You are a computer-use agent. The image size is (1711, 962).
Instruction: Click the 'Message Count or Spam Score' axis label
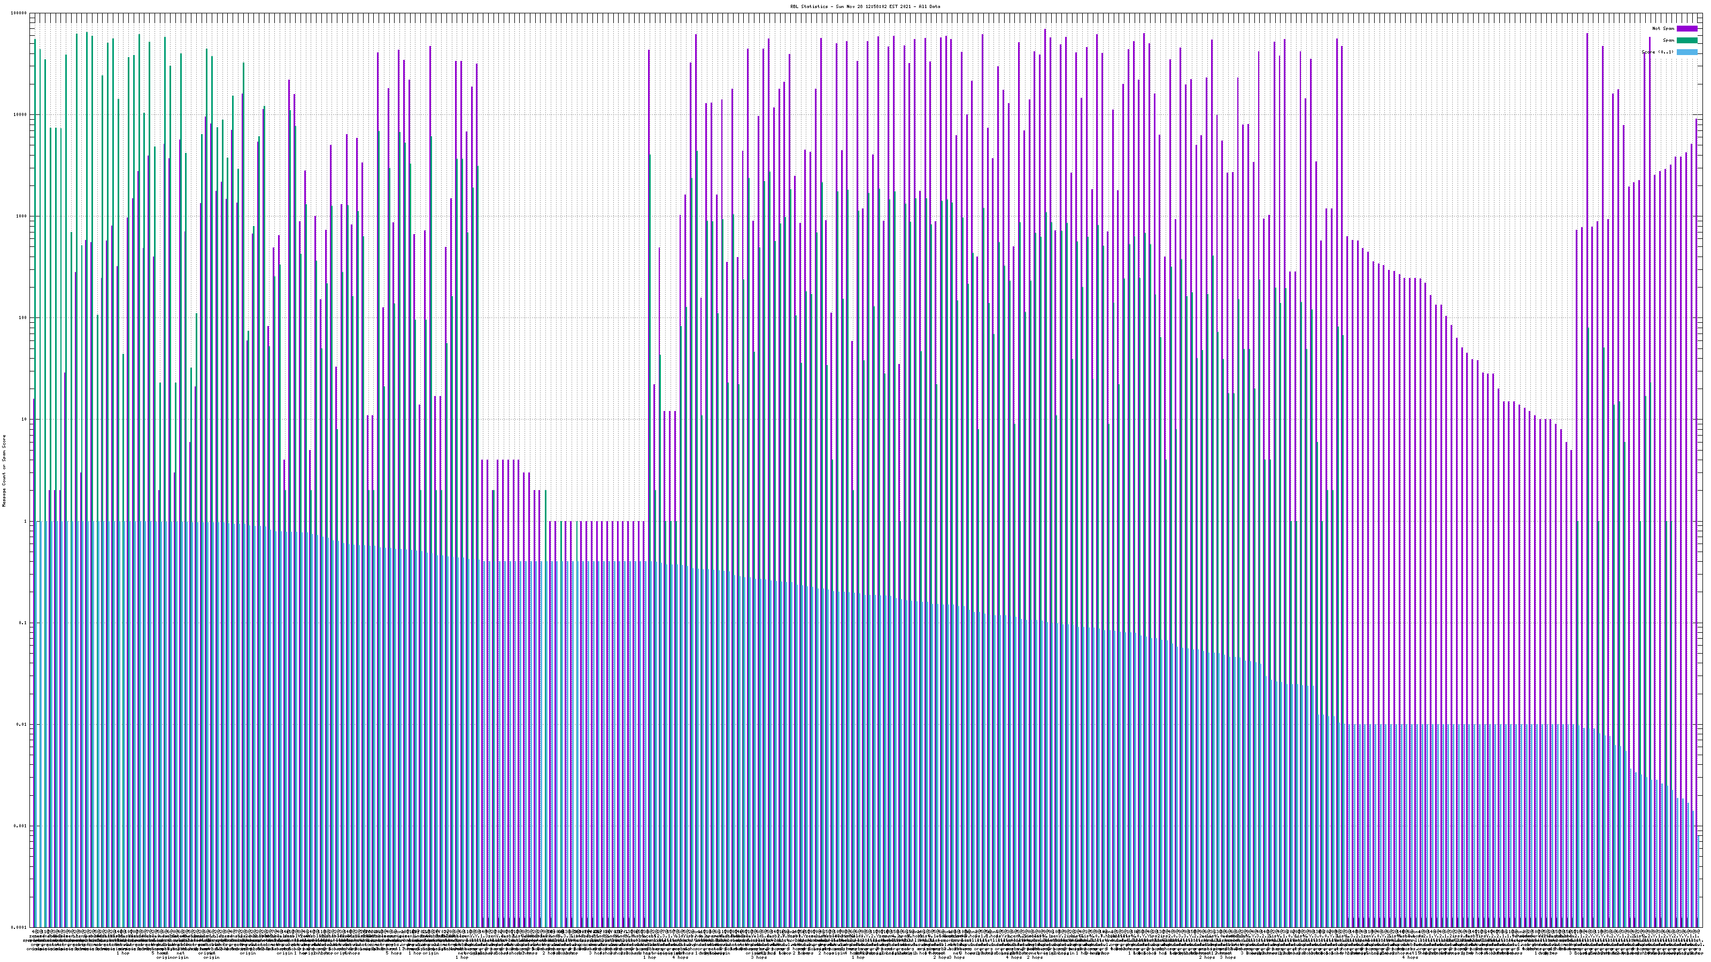pyautogui.click(x=4, y=470)
